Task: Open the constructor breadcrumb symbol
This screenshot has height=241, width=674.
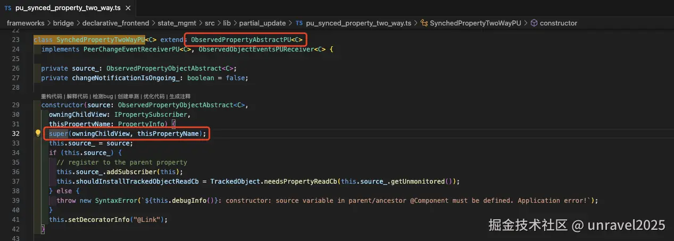Action: tap(559, 23)
